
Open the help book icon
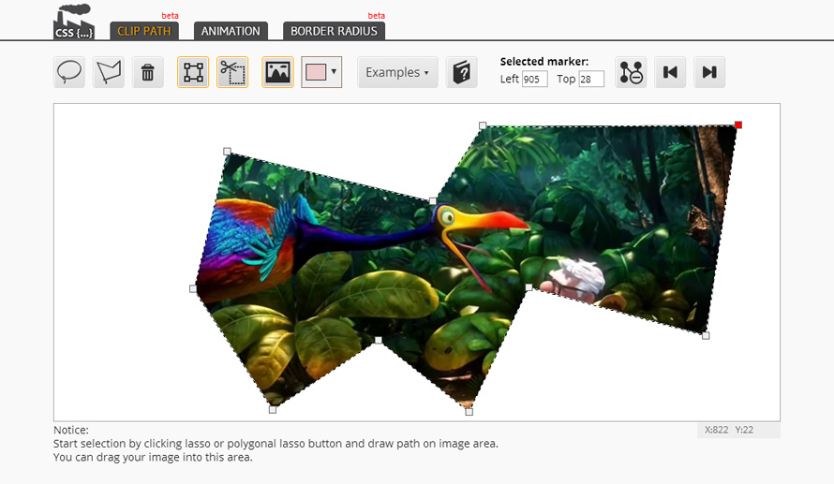(461, 72)
